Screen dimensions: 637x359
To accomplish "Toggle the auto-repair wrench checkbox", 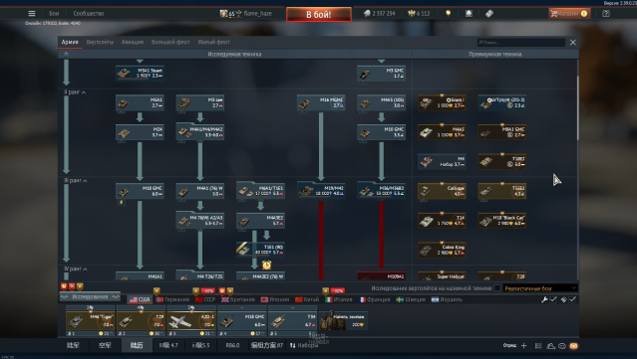I will pos(553,299).
